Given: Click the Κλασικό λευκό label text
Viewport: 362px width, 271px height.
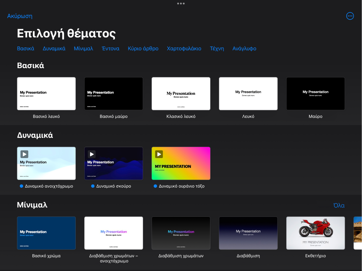Looking at the screenshot, I should coord(181,116).
